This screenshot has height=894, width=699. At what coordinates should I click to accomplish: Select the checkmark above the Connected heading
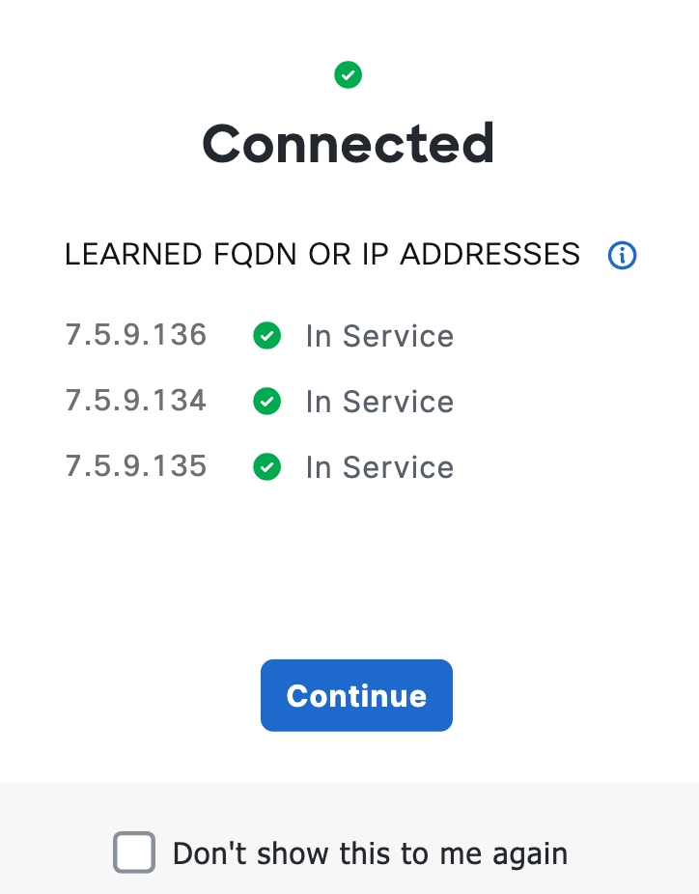point(348,74)
